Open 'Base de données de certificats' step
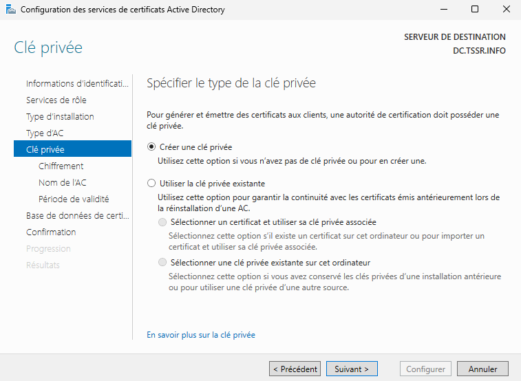 coord(77,215)
